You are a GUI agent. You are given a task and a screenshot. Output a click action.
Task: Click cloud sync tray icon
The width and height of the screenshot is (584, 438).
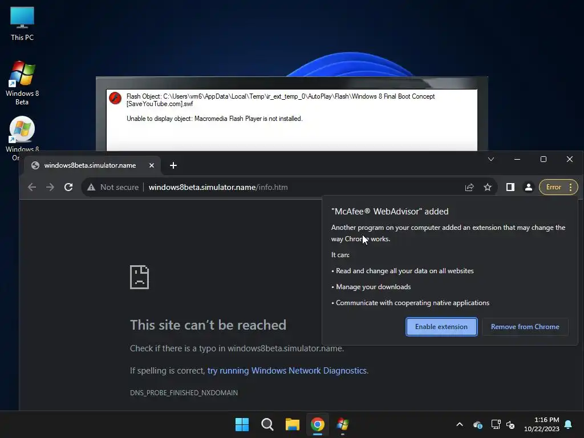pos(478,424)
